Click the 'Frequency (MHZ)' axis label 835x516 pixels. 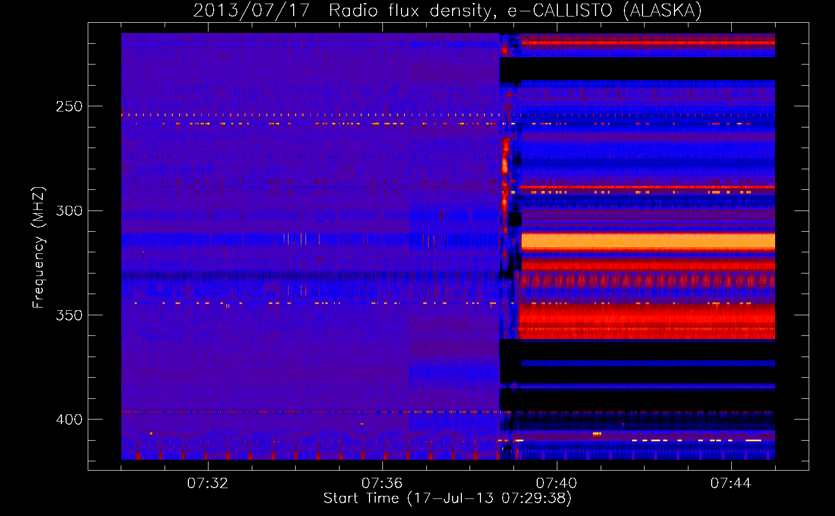point(39,247)
